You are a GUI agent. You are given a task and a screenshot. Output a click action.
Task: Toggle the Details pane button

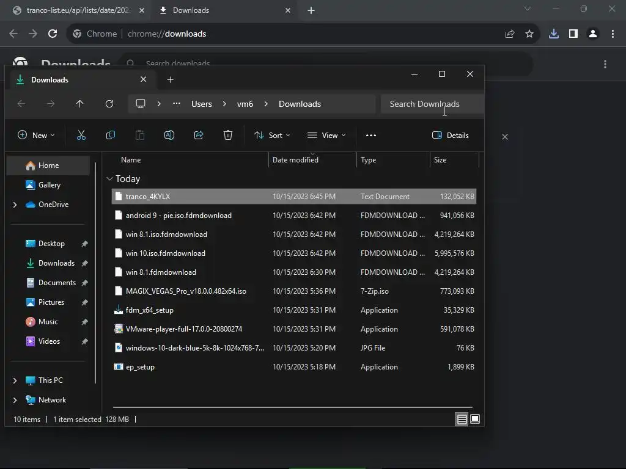tap(451, 135)
